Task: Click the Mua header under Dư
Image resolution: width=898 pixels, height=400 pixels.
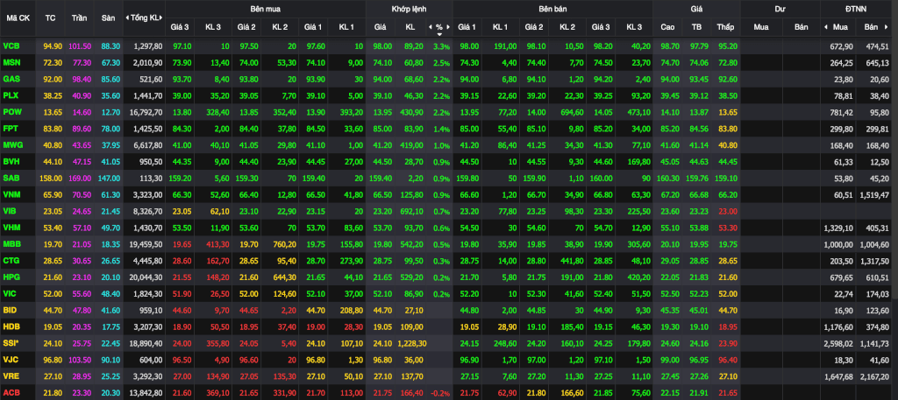Action: click(760, 27)
